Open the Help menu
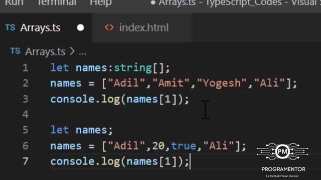This screenshot has height=180, width=321. coord(101,3)
